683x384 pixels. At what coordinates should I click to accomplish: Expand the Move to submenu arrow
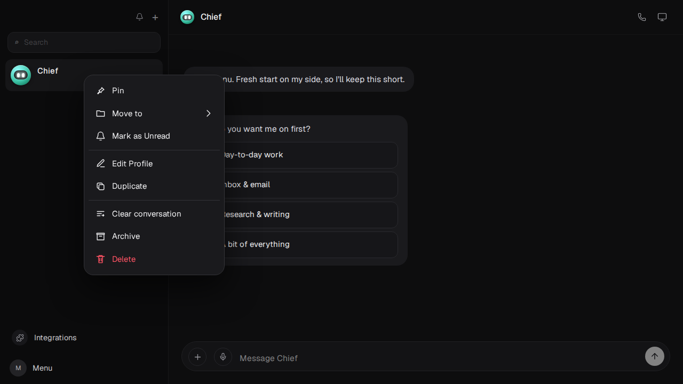coord(209,114)
